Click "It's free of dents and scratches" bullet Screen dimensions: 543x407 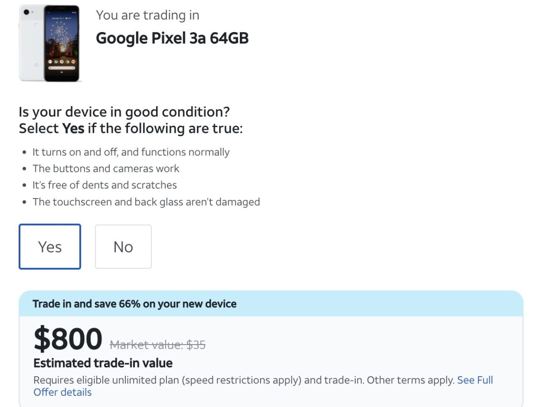click(x=105, y=185)
